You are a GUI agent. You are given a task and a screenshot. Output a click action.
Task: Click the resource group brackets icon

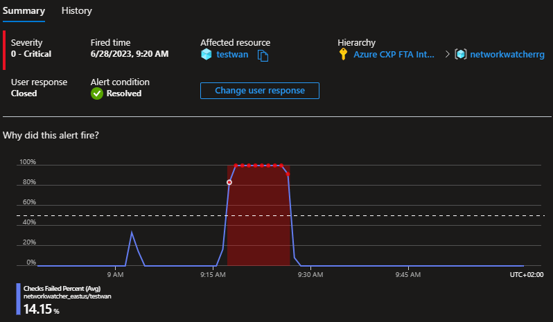click(x=460, y=55)
